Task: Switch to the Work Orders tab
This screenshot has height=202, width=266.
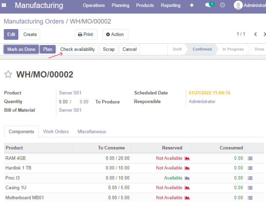Action: (56, 132)
